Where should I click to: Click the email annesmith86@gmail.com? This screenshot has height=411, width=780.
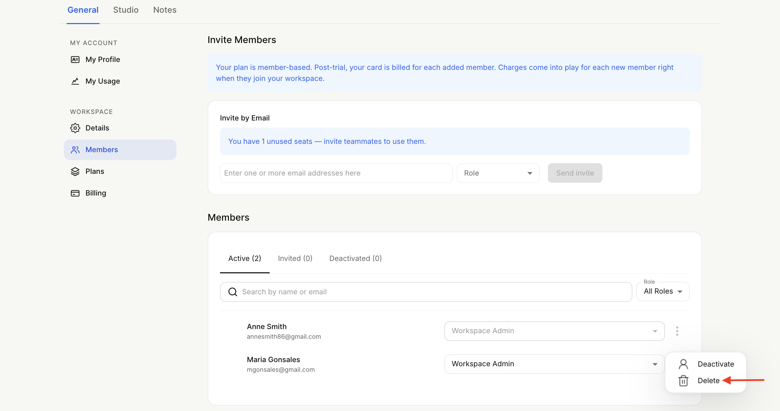tap(284, 337)
